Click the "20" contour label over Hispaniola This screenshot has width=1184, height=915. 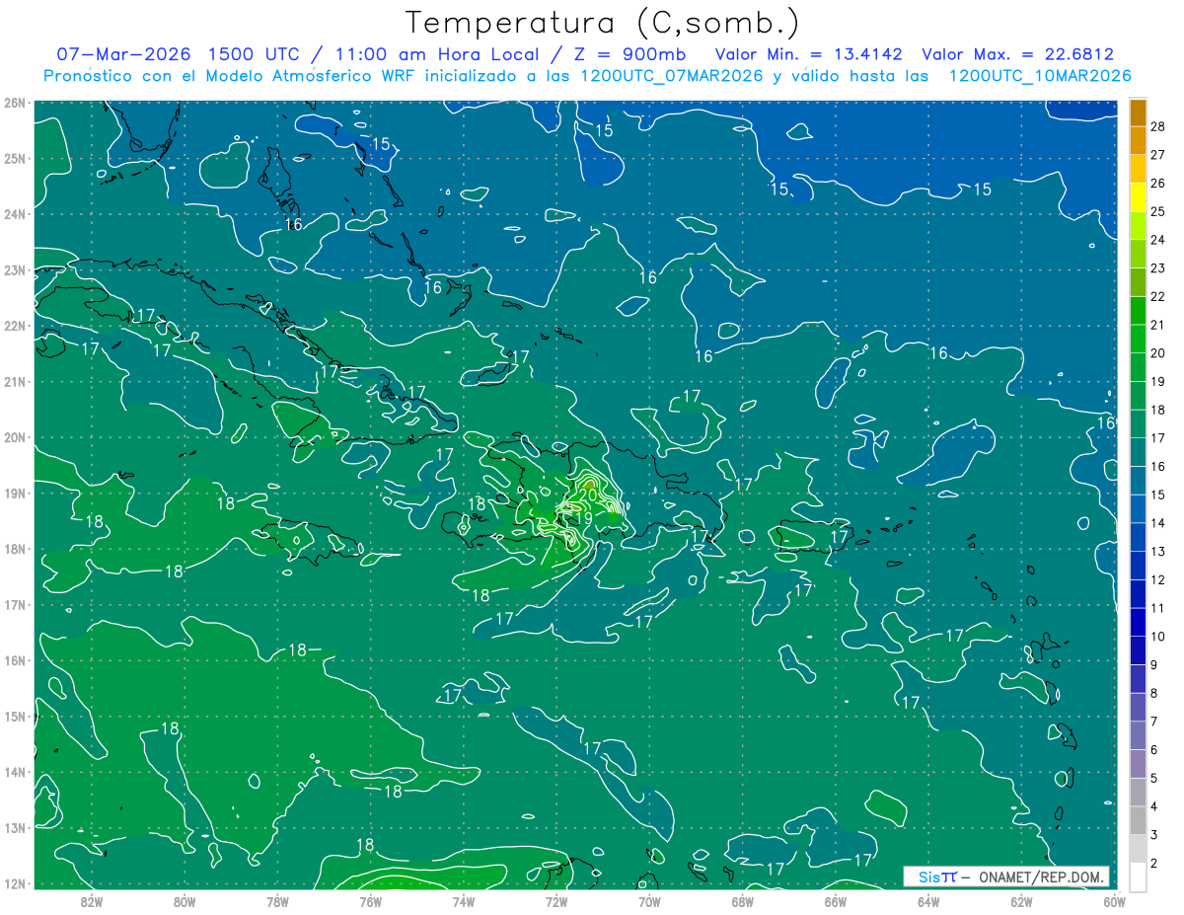[587, 496]
